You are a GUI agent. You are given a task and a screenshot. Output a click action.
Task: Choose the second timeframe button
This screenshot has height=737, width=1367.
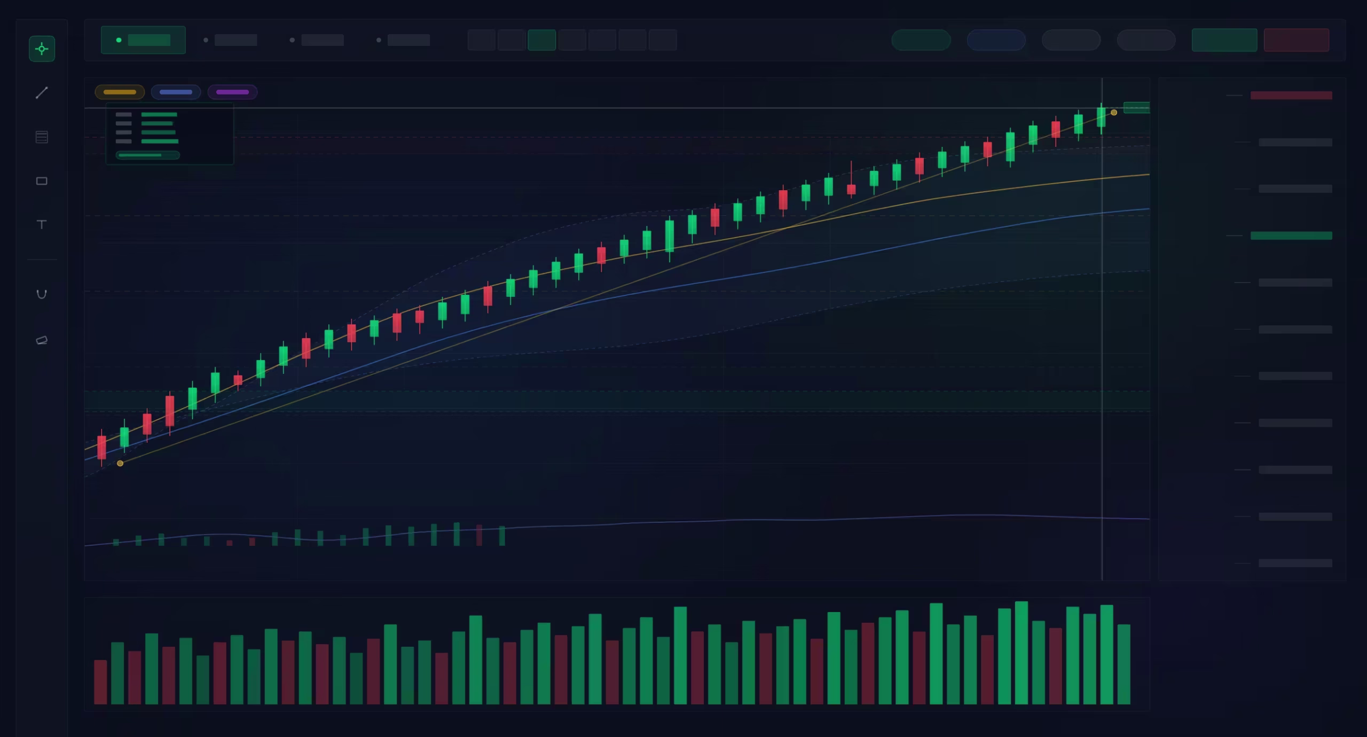[x=512, y=40]
